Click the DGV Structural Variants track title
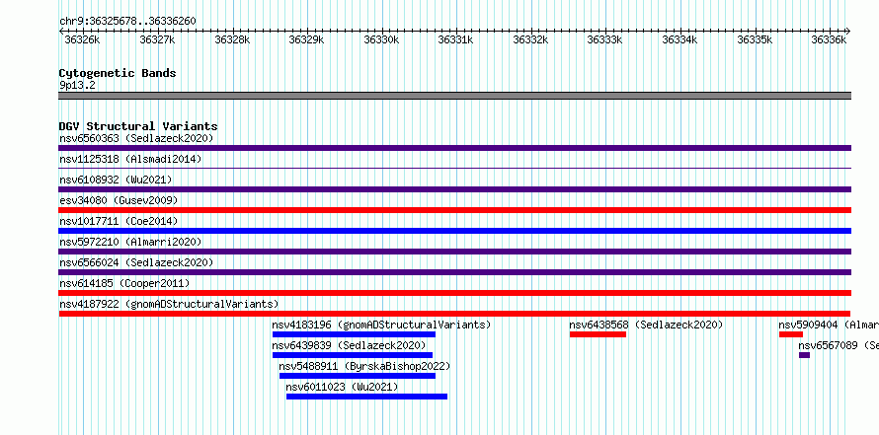The width and height of the screenshot is (879, 435). click(138, 126)
